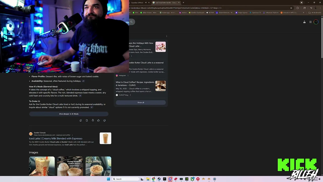
Task: Open more options for Instagram source
Action: click(x=128, y=75)
